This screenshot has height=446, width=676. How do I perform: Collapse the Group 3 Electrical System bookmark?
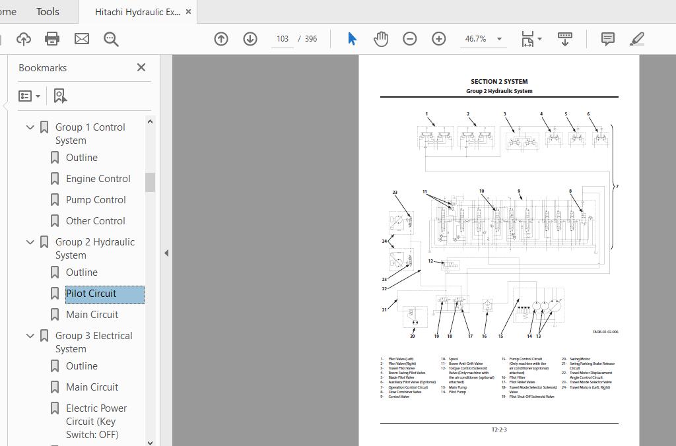click(x=30, y=336)
